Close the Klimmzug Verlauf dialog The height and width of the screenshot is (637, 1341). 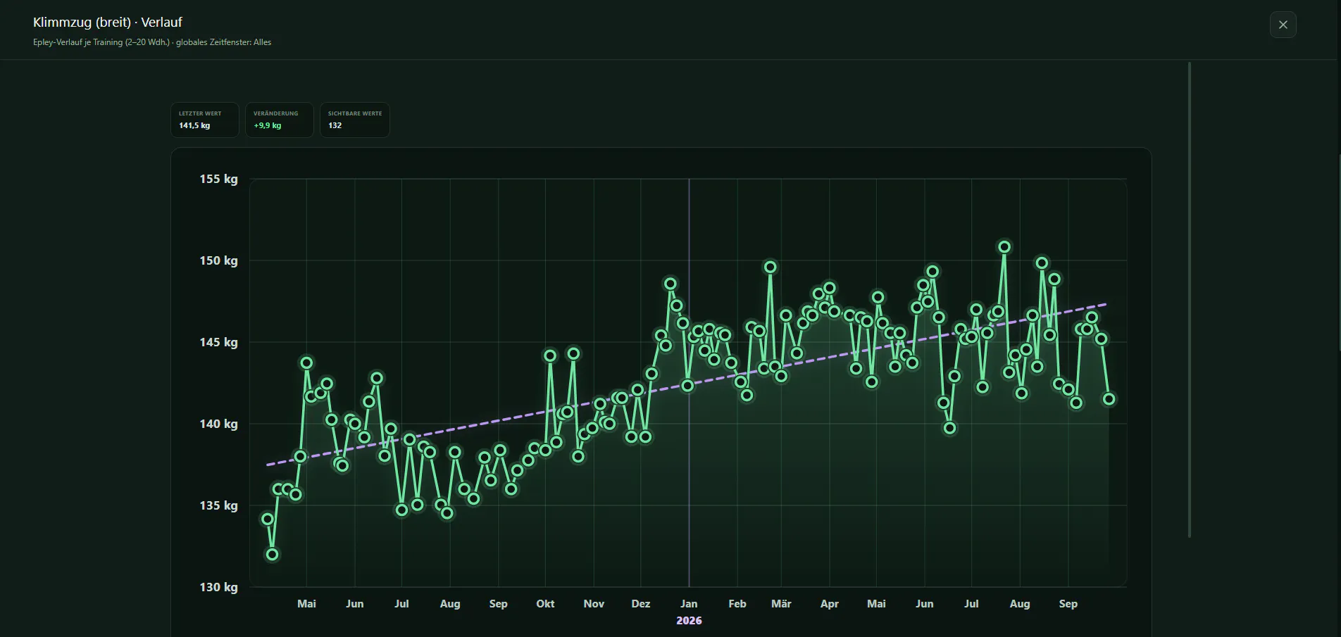[x=1283, y=25]
